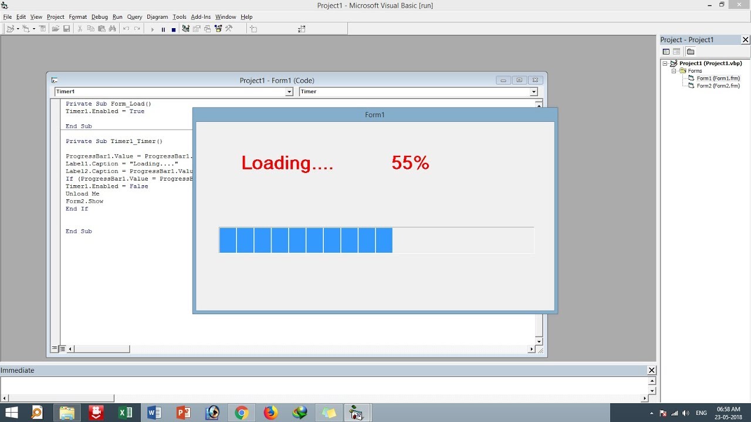Viewport: 751px width, 422px height.
Task: Open Chrome from the taskbar
Action: (x=241, y=413)
